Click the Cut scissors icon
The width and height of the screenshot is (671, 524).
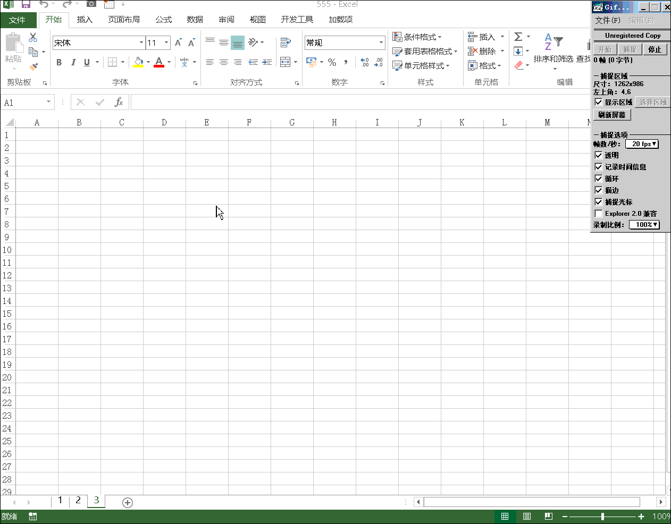pyautogui.click(x=33, y=37)
